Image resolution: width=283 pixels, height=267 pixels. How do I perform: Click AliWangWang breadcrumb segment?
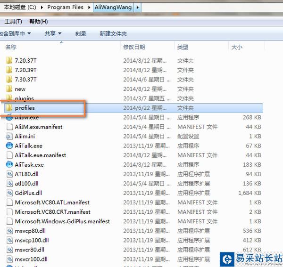click(113, 7)
